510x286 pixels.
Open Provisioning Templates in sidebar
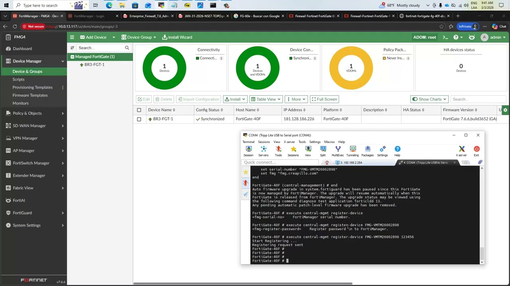[x=32, y=87]
